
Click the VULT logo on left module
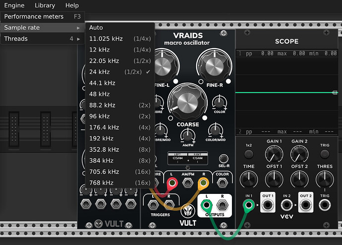tap(110, 224)
